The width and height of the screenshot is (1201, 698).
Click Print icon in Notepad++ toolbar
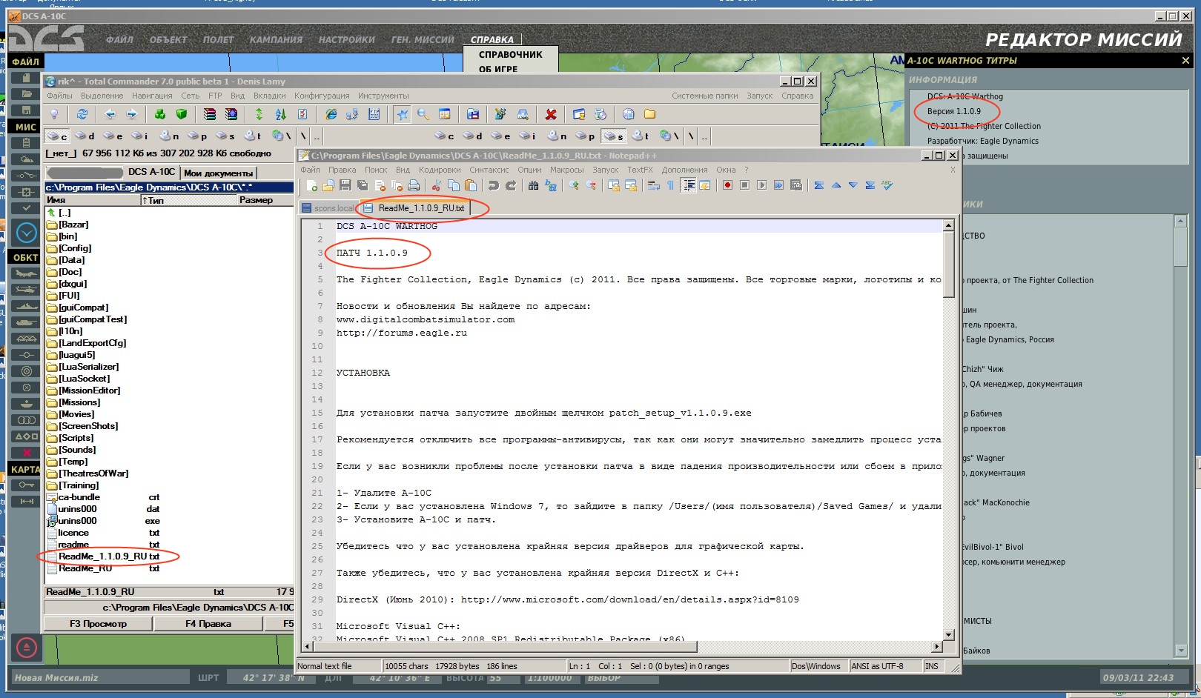tap(414, 185)
